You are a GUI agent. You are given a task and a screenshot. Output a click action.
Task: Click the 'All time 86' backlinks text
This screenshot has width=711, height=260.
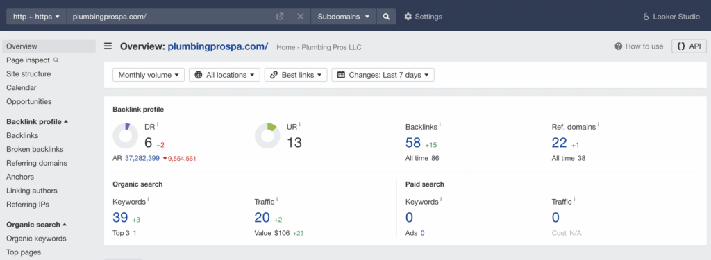(422, 159)
